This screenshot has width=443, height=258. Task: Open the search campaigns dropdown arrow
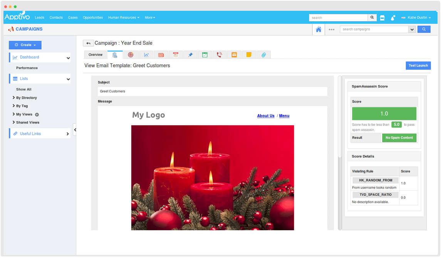[412, 29]
